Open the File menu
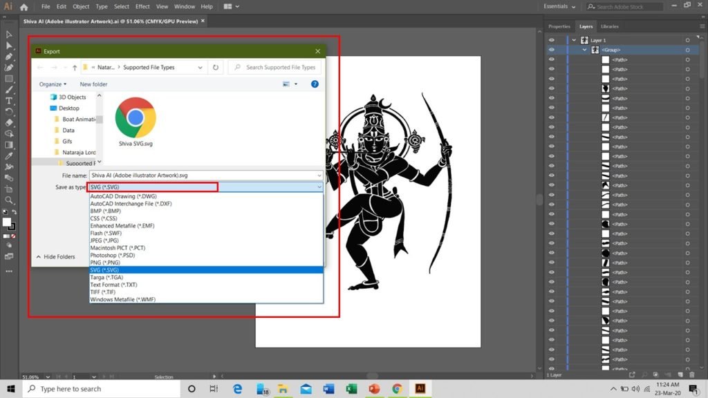708x398 pixels. [x=46, y=6]
